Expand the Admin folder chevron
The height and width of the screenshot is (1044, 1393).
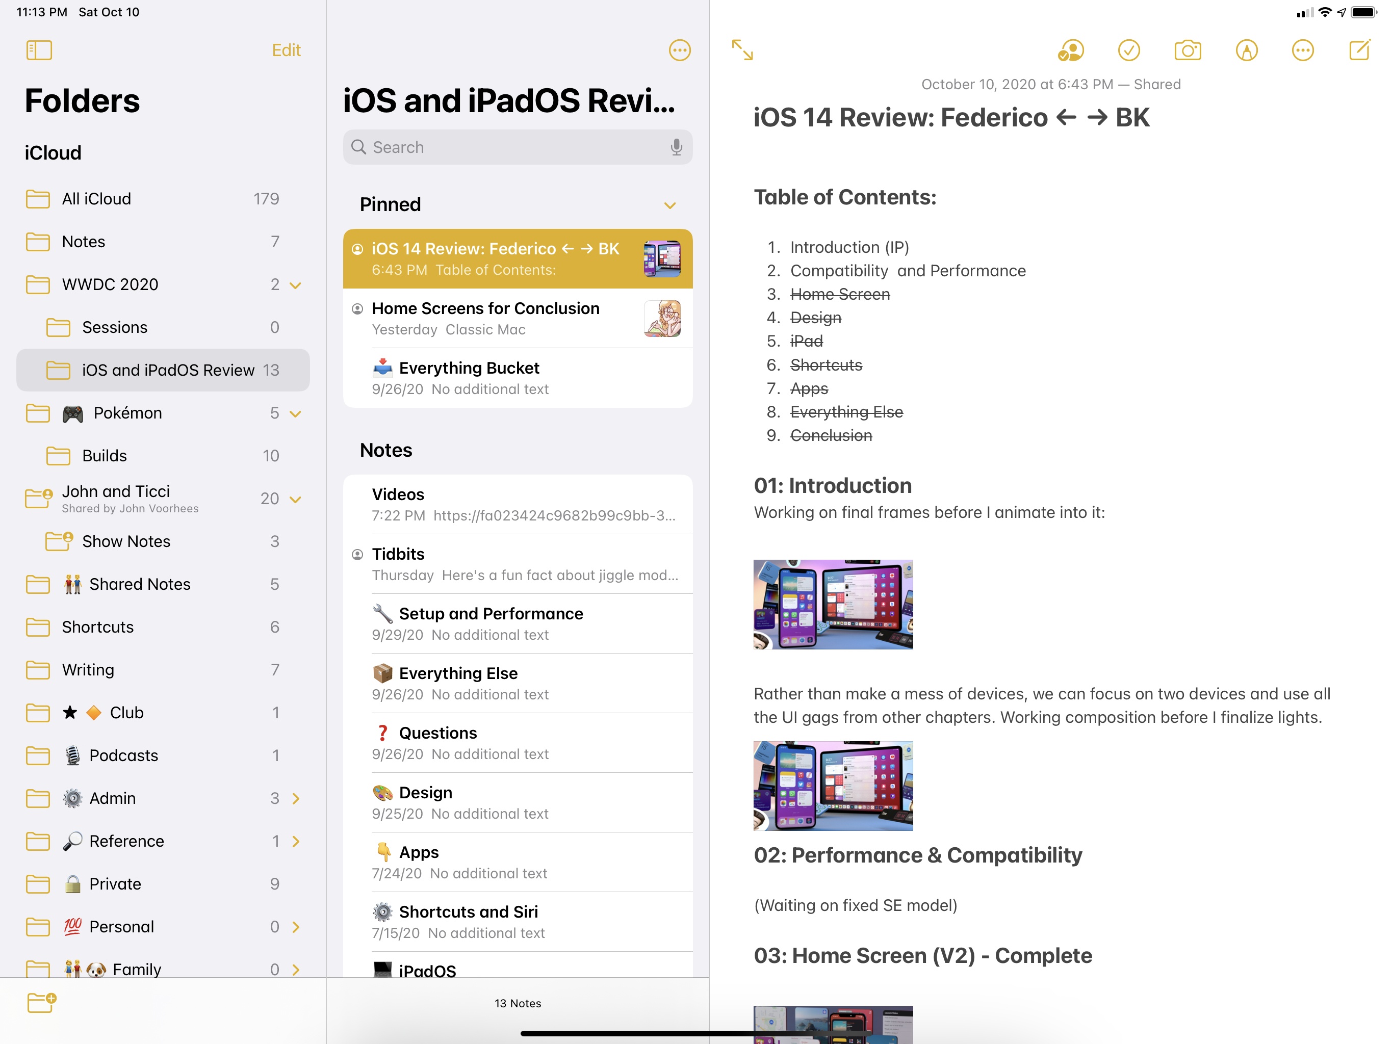296,798
